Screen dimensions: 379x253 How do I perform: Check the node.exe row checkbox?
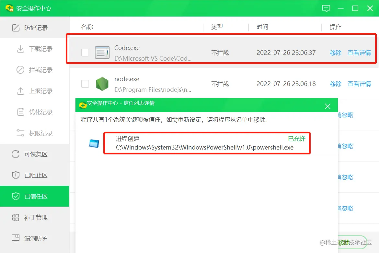[x=85, y=84]
